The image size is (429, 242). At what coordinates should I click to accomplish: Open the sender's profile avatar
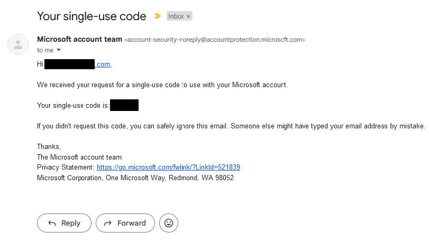pos(18,44)
